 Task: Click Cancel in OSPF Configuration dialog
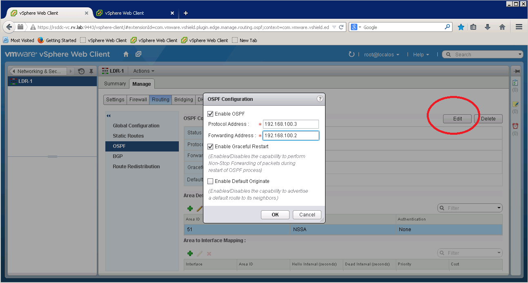(307, 215)
